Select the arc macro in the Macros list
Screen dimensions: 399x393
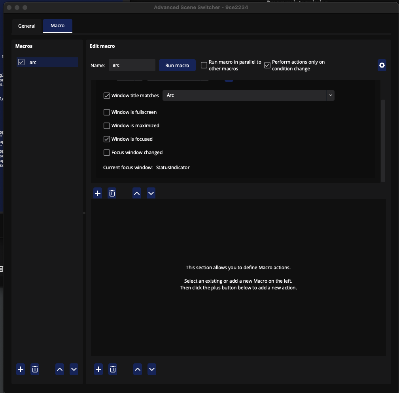pyautogui.click(x=47, y=62)
